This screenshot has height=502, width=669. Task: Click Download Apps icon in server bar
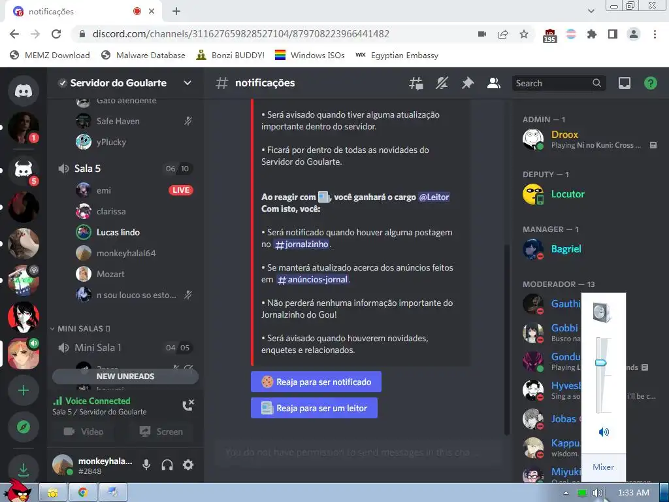[x=24, y=470]
